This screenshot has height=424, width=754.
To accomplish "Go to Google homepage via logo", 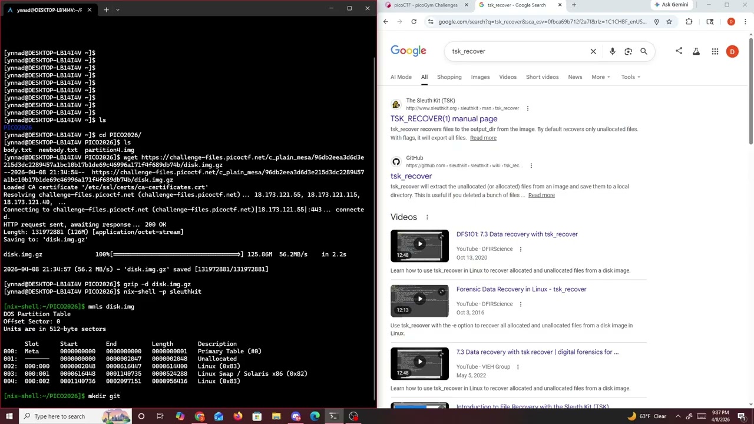I will click(x=408, y=51).
